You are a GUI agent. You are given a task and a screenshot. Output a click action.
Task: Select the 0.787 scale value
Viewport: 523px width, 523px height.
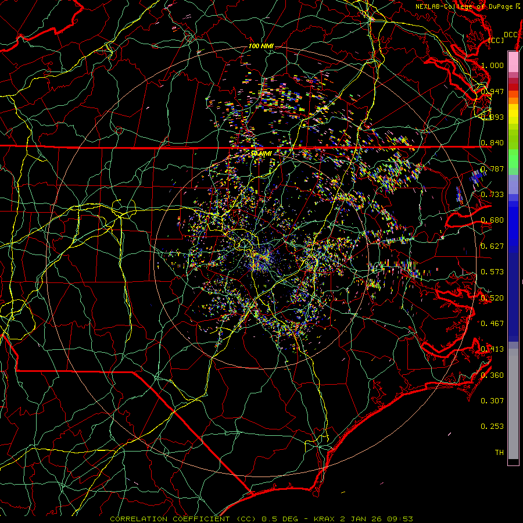(x=492, y=169)
